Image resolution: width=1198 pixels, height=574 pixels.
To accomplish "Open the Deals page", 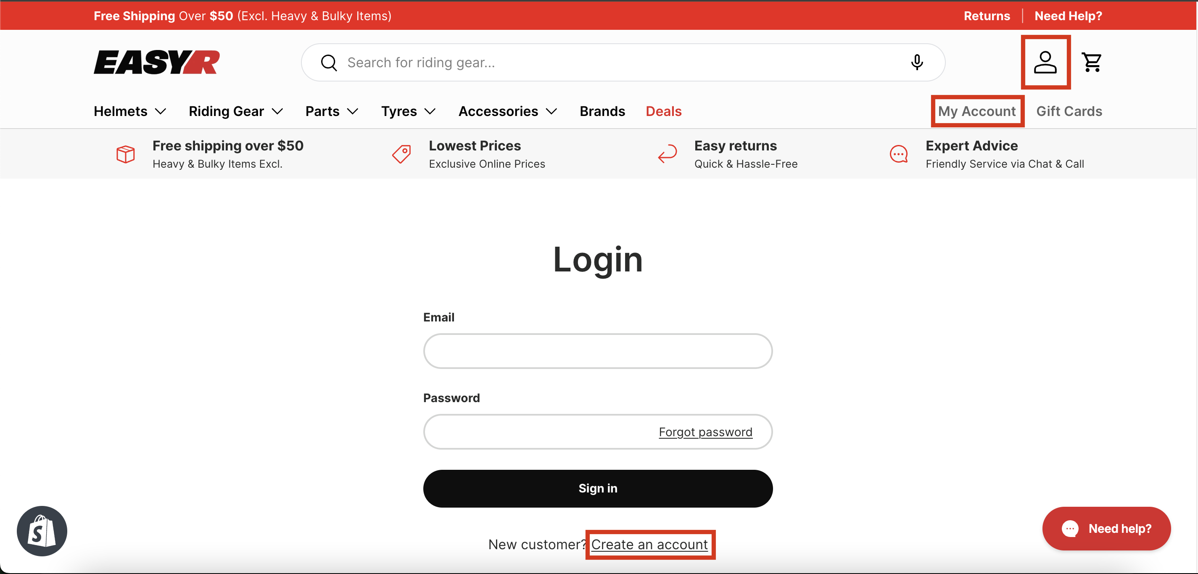I will click(664, 111).
